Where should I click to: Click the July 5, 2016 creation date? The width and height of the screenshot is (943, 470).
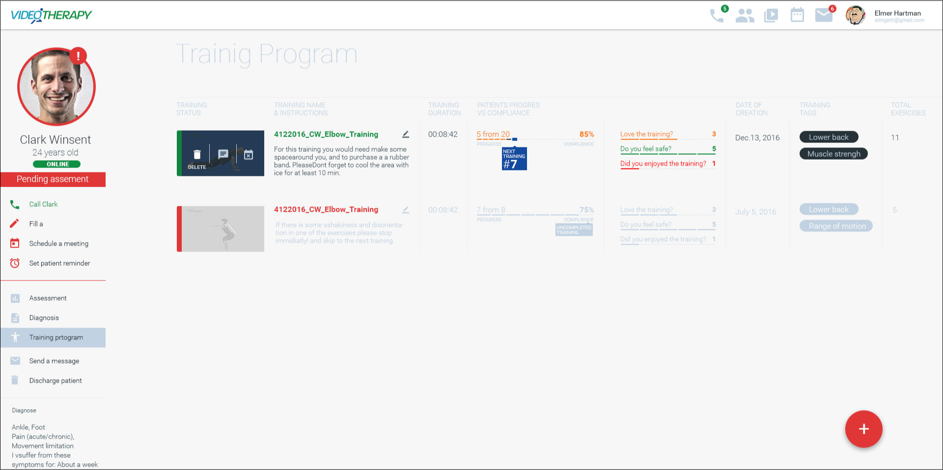click(x=756, y=212)
